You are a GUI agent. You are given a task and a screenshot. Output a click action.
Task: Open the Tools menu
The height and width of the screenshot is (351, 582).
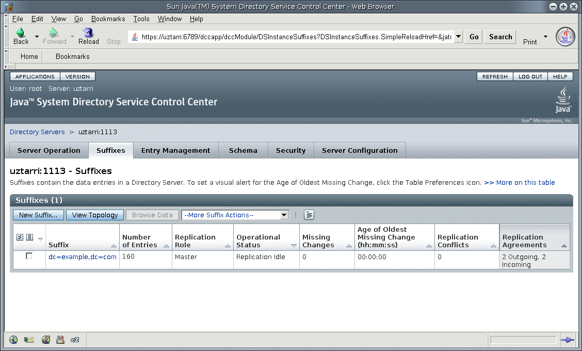coord(141,19)
